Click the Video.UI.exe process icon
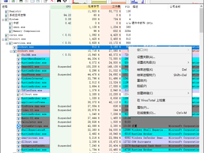This screenshot has width=204, height=153. [19, 110]
